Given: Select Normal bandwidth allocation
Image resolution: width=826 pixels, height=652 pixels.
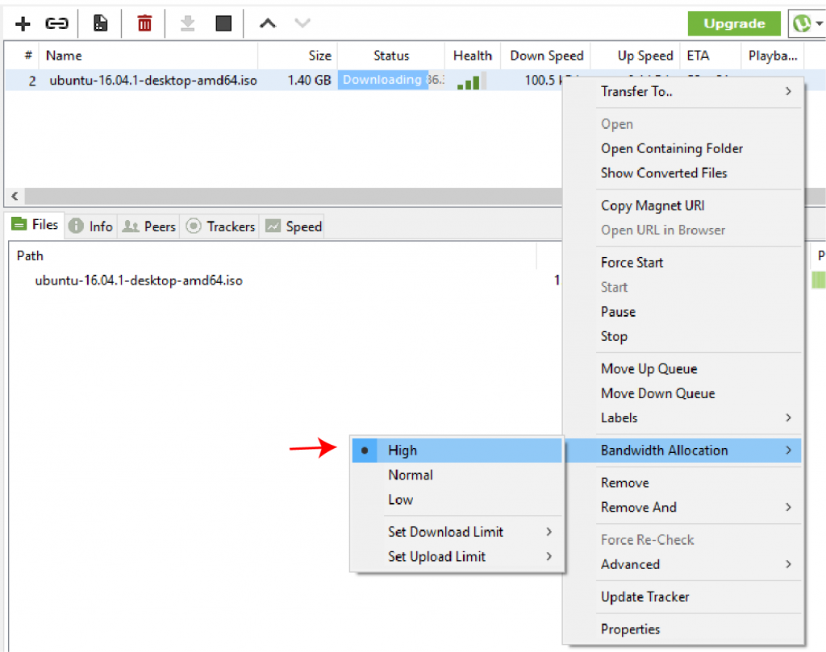Looking at the screenshot, I should 457,475.
